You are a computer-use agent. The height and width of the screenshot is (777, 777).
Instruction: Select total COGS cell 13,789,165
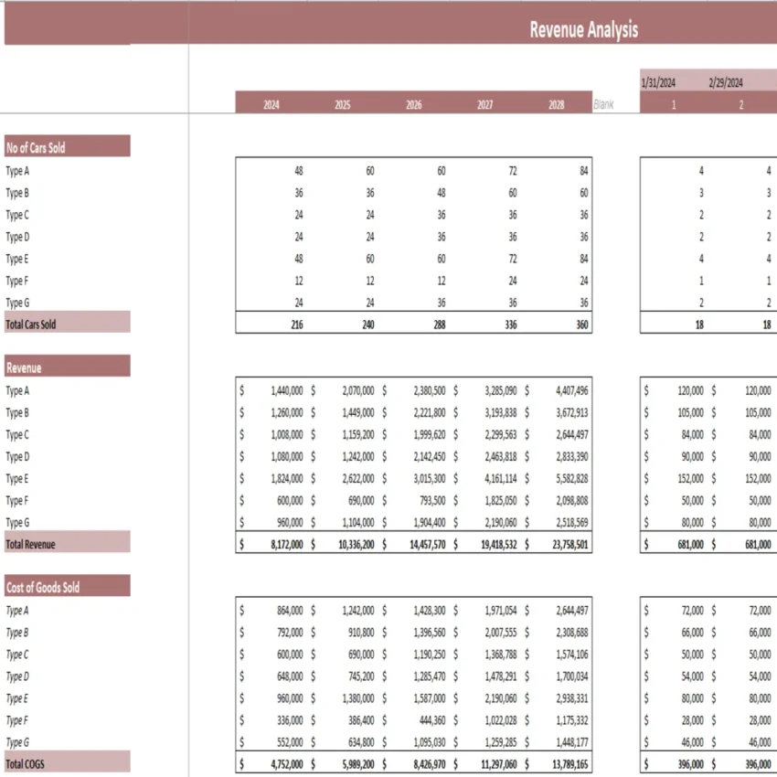570,764
